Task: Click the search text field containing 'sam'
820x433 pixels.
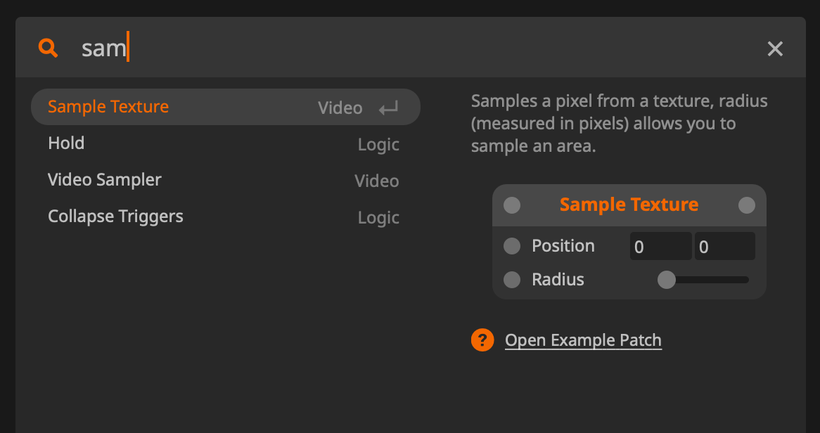Action: point(422,49)
